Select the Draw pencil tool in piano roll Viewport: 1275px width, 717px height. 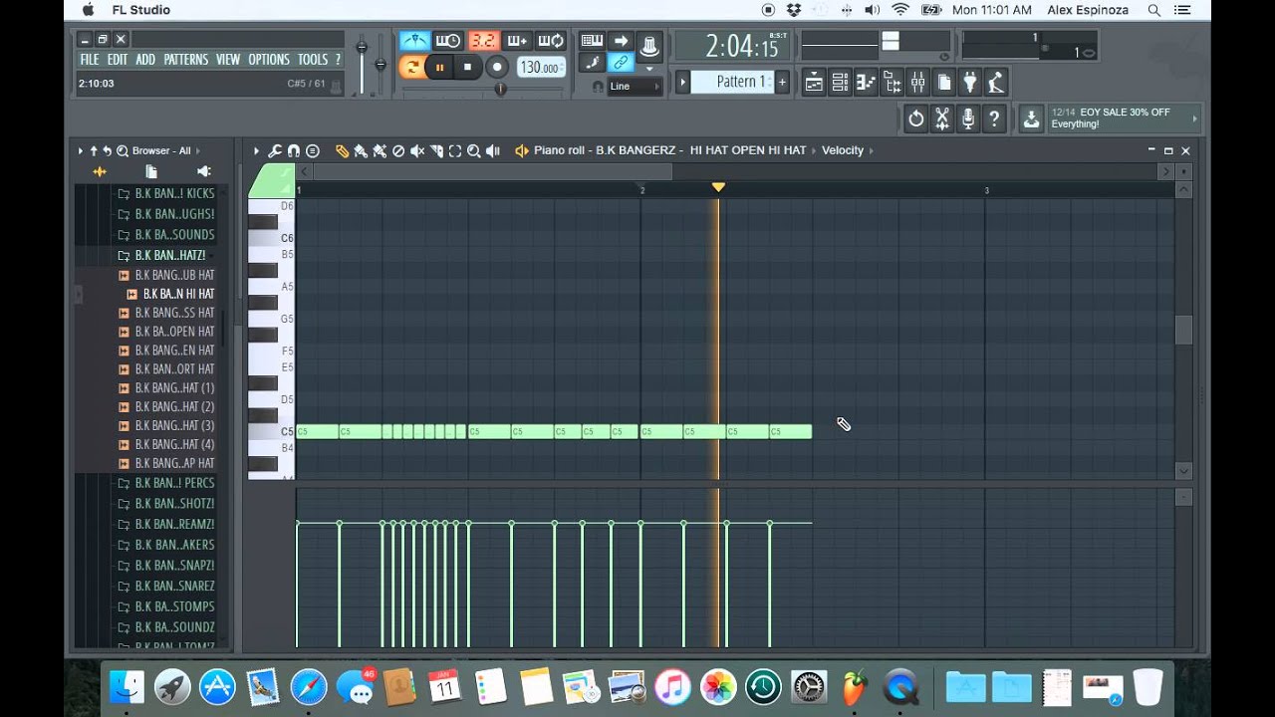(342, 151)
